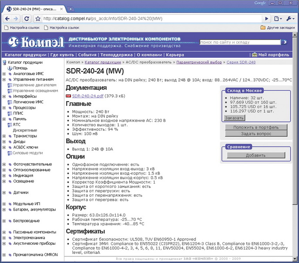Select Дискретные in the sidebar tree
This screenshot has height=263, width=299.
click(x=25, y=131)
